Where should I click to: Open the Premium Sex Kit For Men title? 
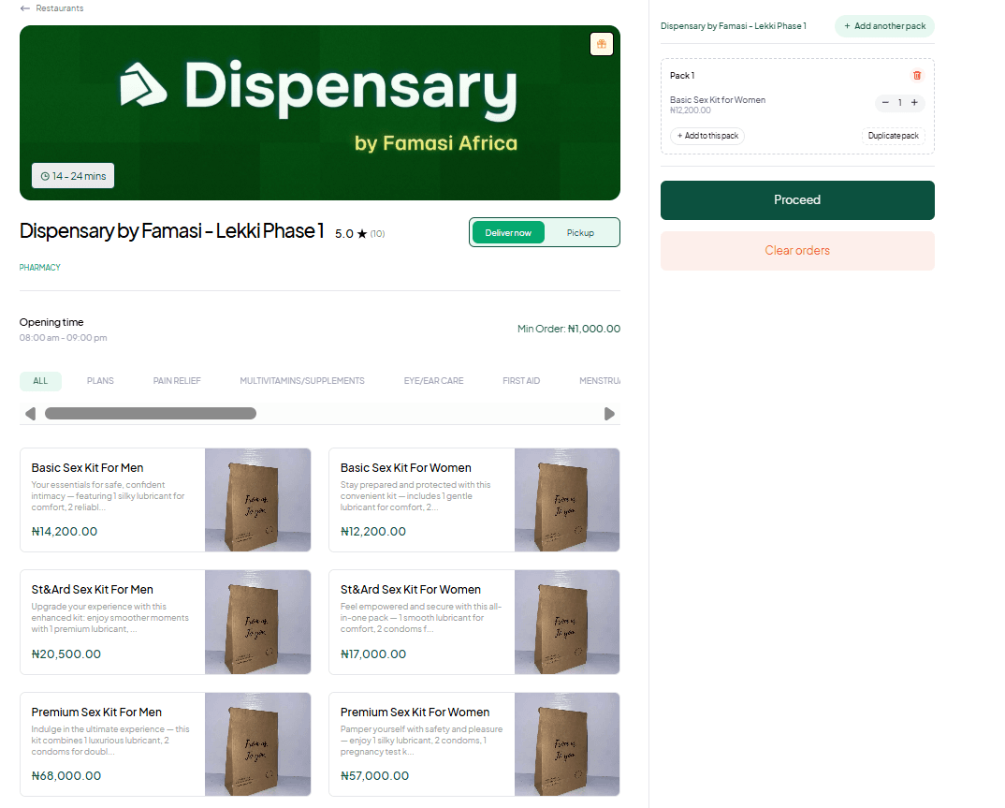point(96,713)
